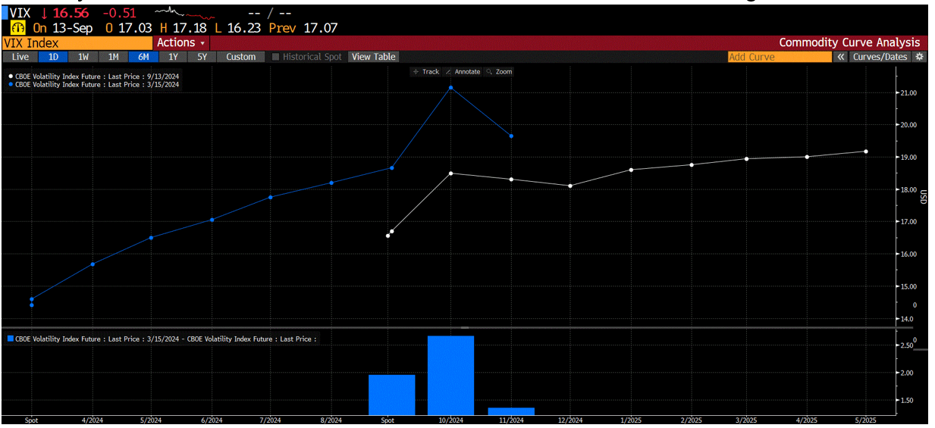
Task: Click the blue curve point at 6/2024
Action: pos(212,220)
